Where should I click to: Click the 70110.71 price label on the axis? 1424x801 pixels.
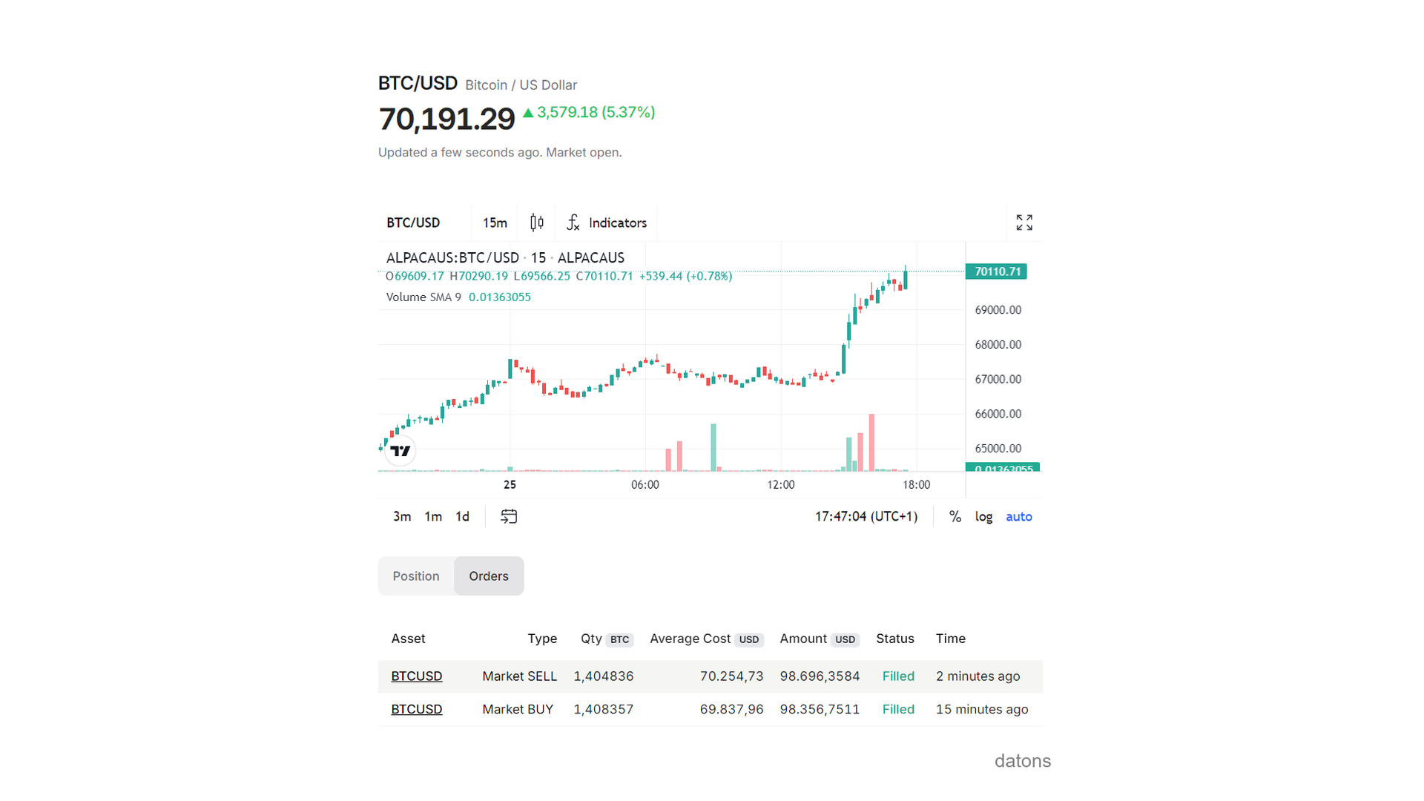(997, 271)
